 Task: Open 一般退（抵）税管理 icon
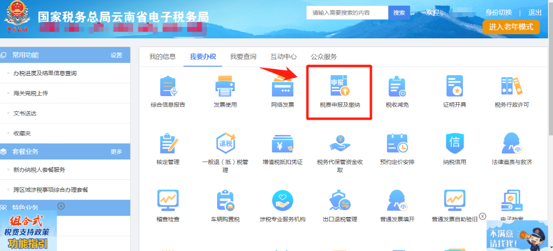[x=225, y=143]
